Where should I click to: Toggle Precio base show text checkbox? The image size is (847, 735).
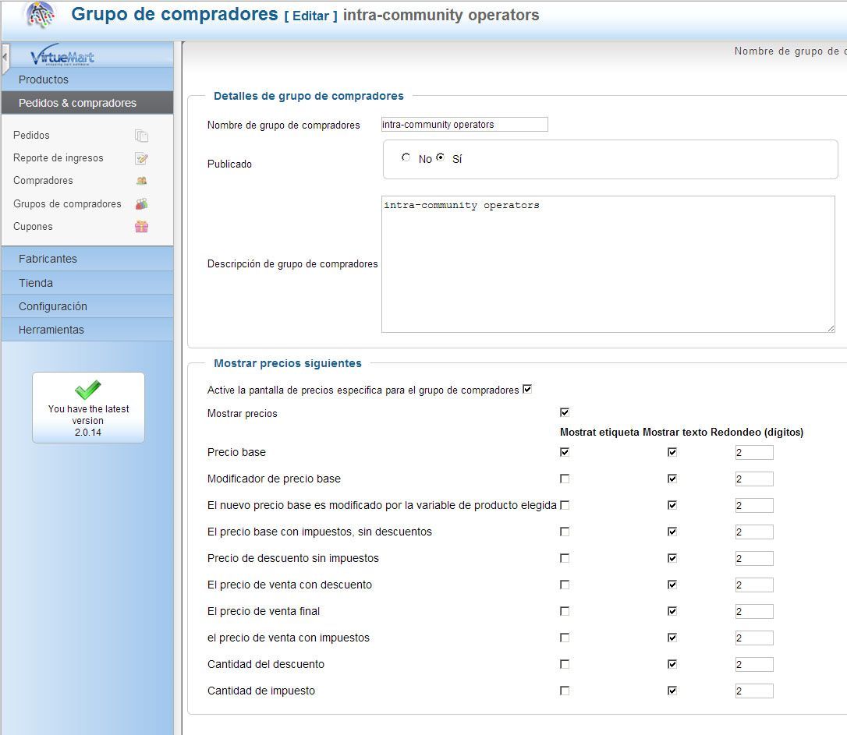coord(672,452)
